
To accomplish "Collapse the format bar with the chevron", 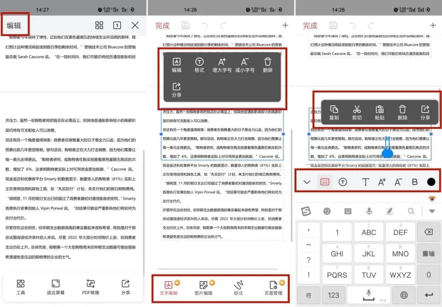I will pyautogui.click(x=307, y=182).
